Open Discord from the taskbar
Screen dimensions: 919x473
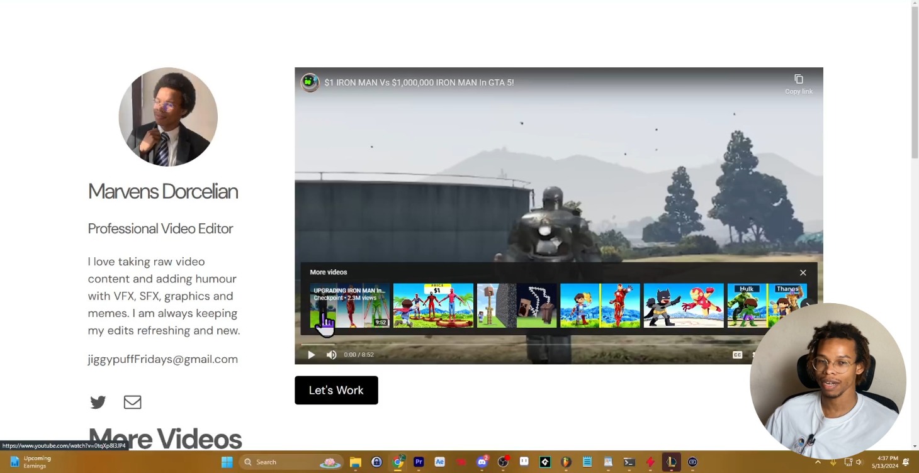click(x=482, y=462)
